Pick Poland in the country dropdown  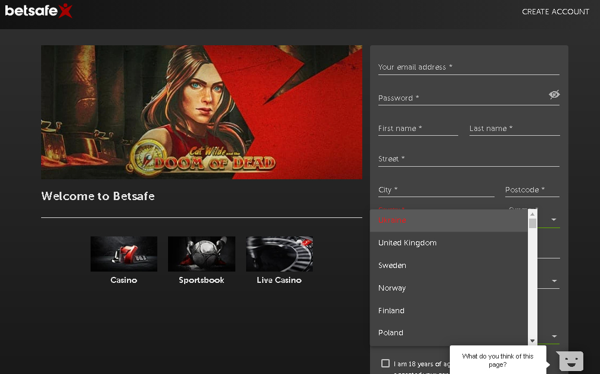(449, 333)
